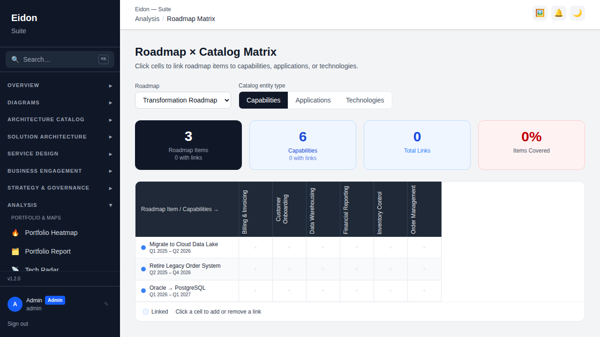Link Retire Legacy Order System with Inventory Control

click(390, 269)
